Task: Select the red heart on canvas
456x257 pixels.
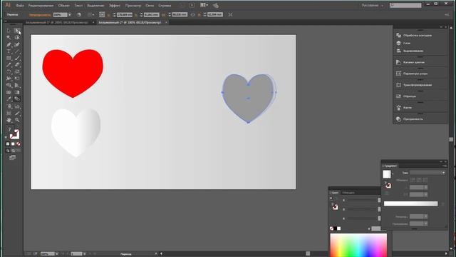Action: click(x=73, y=73)
